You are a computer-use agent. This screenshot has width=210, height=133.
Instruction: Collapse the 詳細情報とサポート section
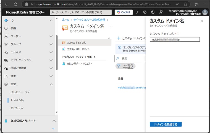54,121
